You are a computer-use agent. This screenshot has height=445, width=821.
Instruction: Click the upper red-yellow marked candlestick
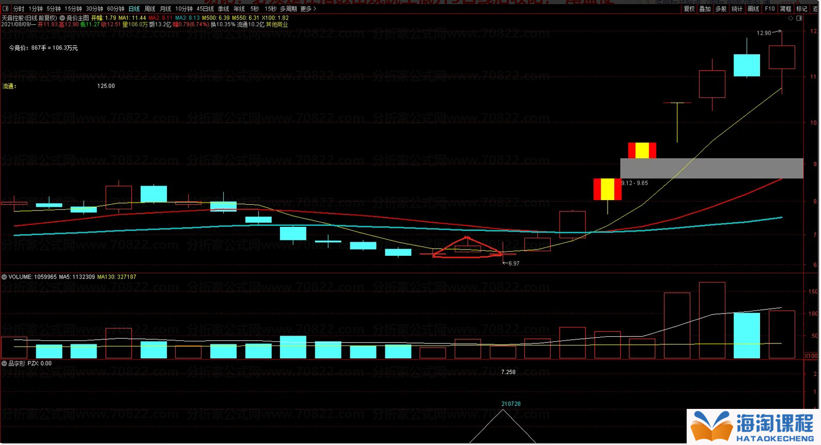[x=642, y=150]
